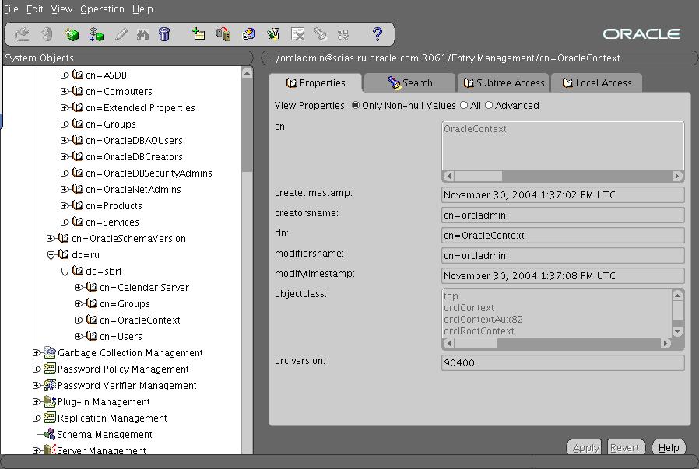Click the trash can Delete toolbar icon
Viewport: 699px width, 469px height.
pos(164,34)
